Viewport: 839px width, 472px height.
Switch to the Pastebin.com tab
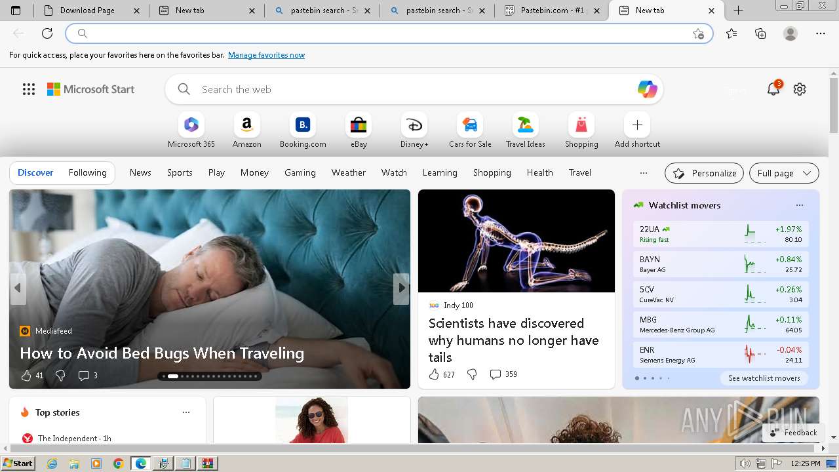click(x=552, y=10)
